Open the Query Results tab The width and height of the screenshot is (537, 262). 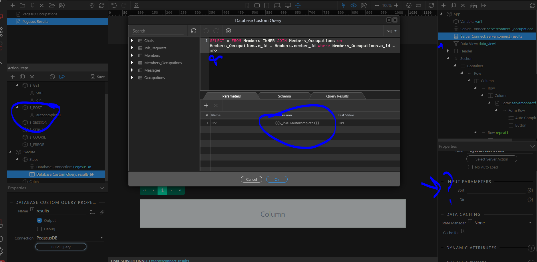[337, 96]
